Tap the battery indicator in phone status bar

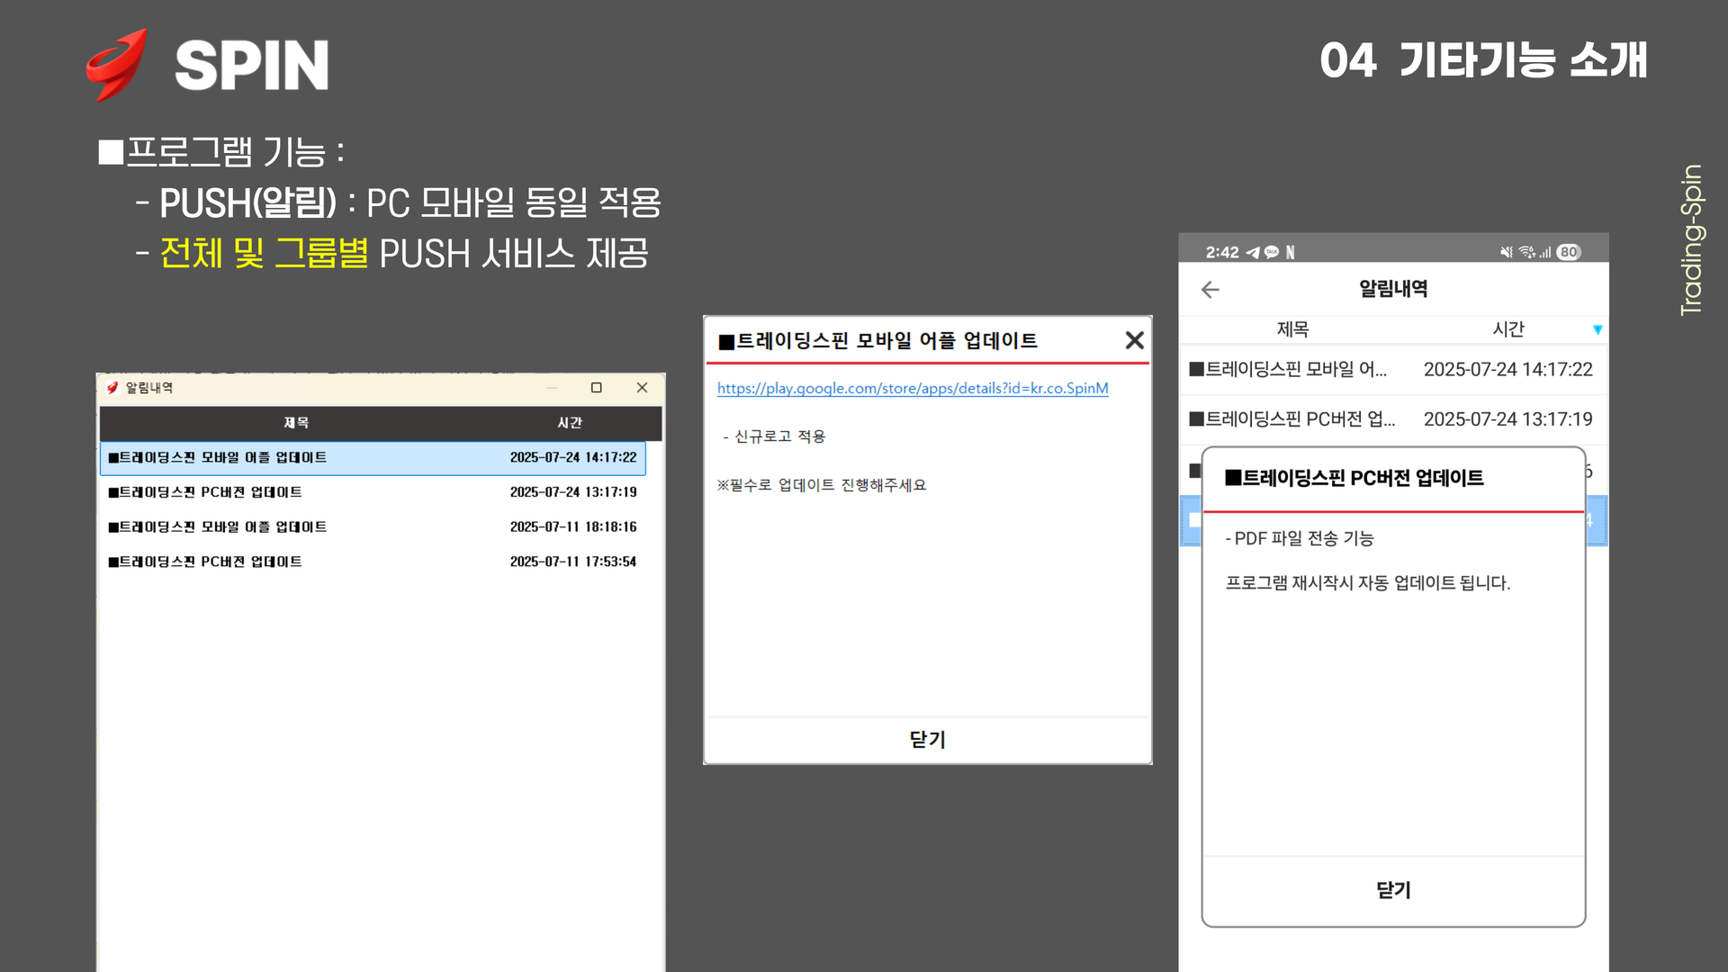point(1569,252)
